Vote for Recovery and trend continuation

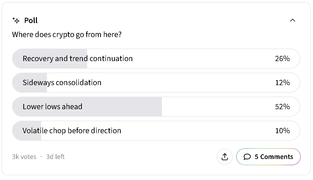[x=78, y=59]
